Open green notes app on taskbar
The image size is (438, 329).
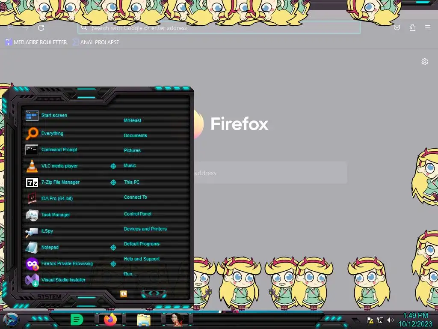pyautogui.click(x=77, y=320)
